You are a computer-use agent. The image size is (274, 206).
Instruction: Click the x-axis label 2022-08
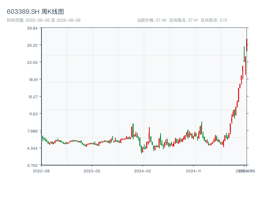click(x=41, y=171)
